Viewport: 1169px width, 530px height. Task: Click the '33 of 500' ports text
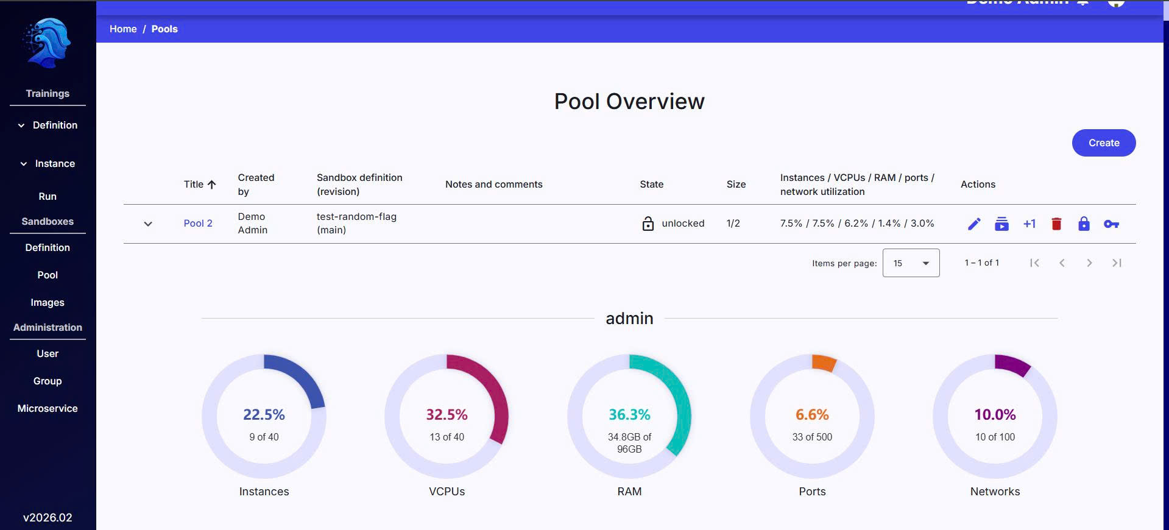pyautogui.click(x=812, y=437)
